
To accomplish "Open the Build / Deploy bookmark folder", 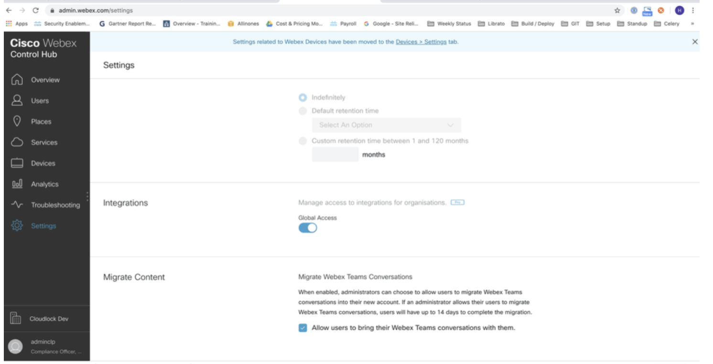I will (533, 23).
